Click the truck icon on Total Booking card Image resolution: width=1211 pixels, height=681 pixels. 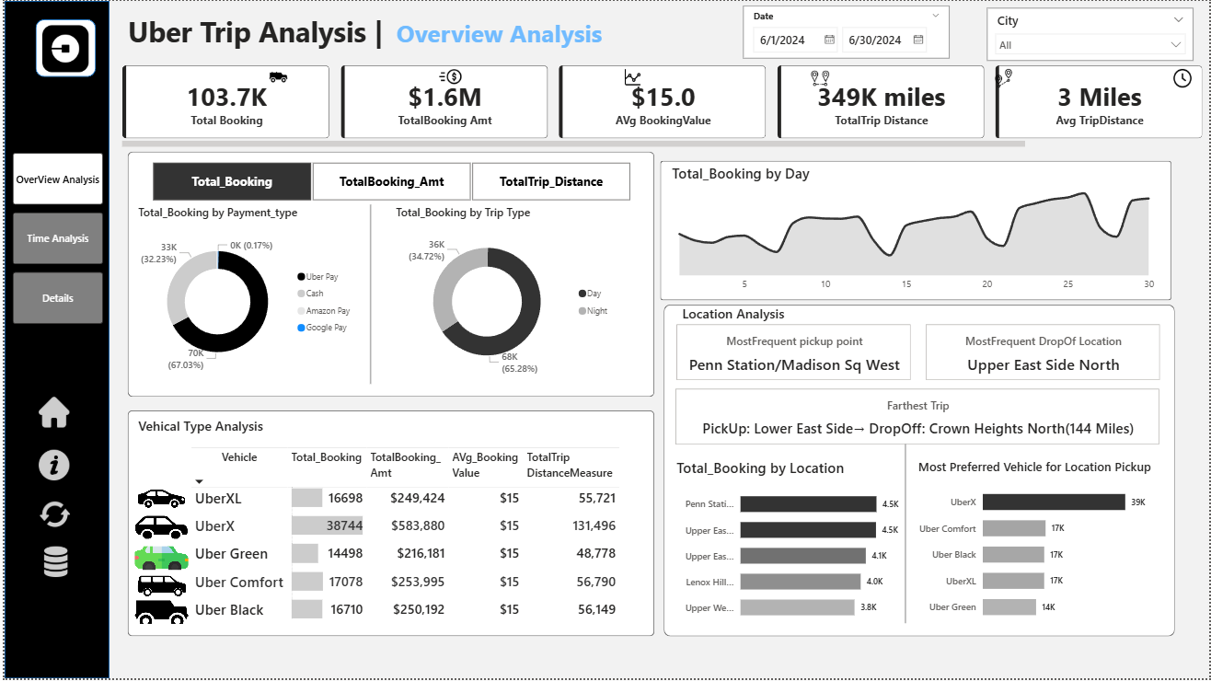click(x=277, y=77)
